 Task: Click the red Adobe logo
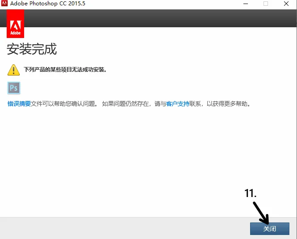coord(15,24)
